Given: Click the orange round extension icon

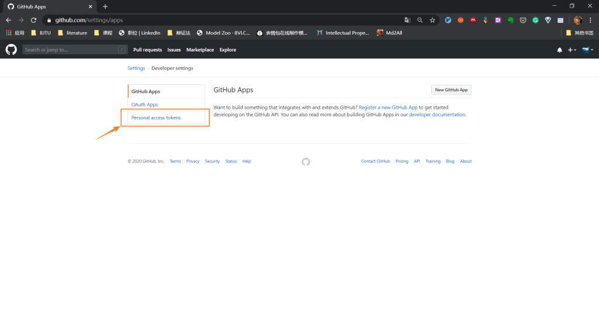Looking at the screenshot, I should tap(461, 20).
